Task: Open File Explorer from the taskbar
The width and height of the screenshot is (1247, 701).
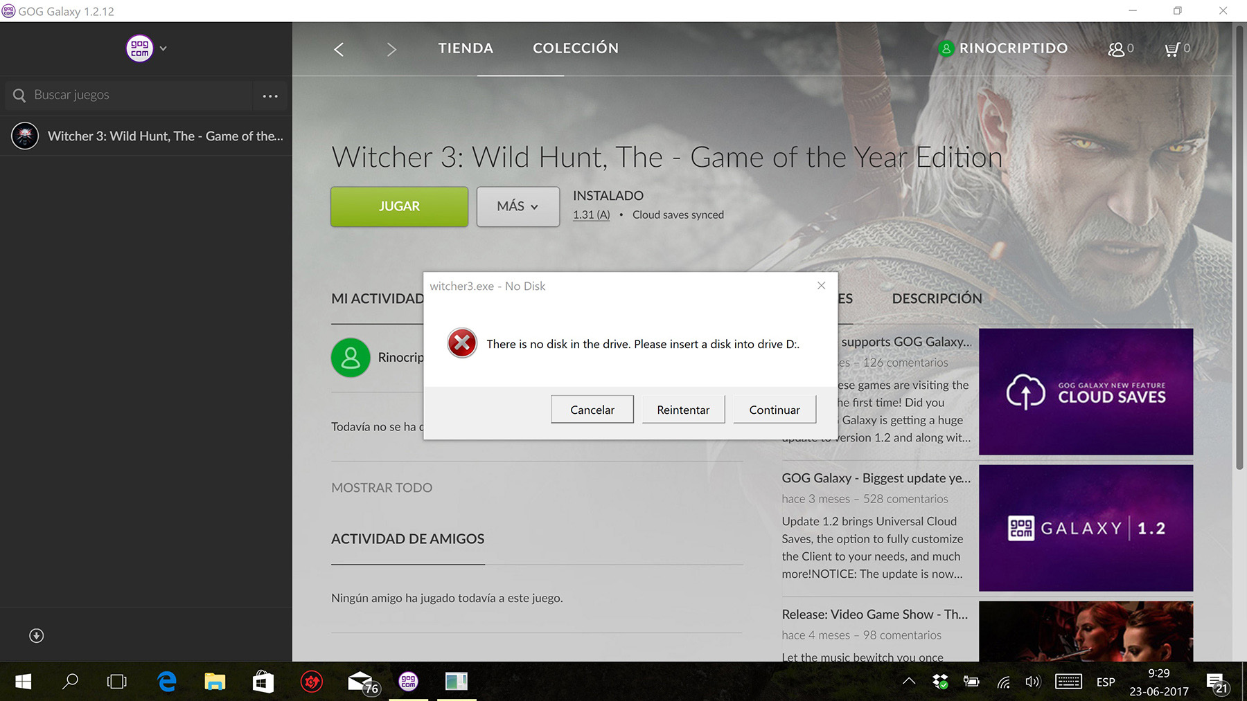Action: click(x=215, y=682)
